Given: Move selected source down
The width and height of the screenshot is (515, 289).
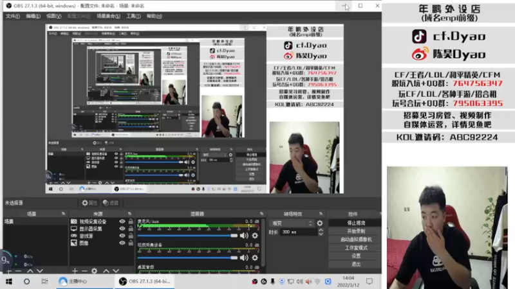Looking at the screenshot, I should [116, 271].
